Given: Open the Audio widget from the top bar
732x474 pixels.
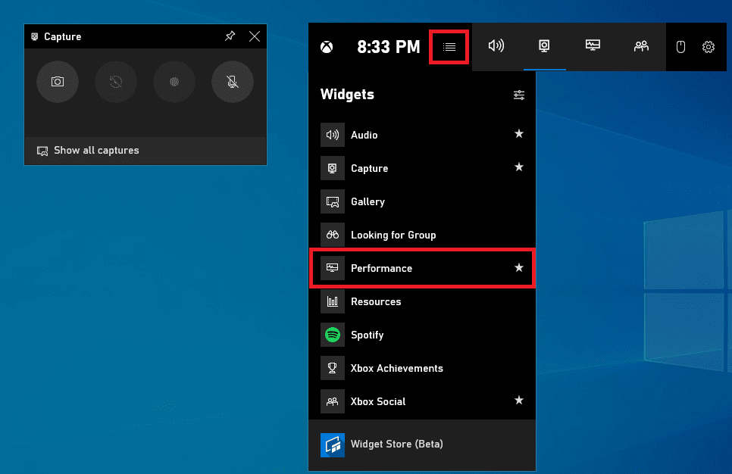Looking at the screenshot, I should pos(496,45).
